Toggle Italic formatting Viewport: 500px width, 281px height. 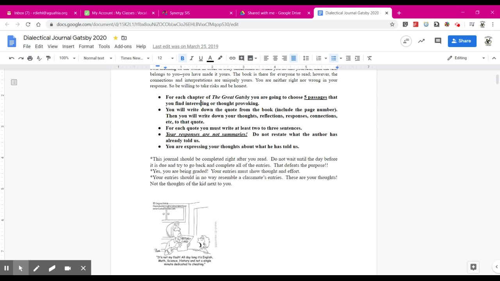pos(191,58)
